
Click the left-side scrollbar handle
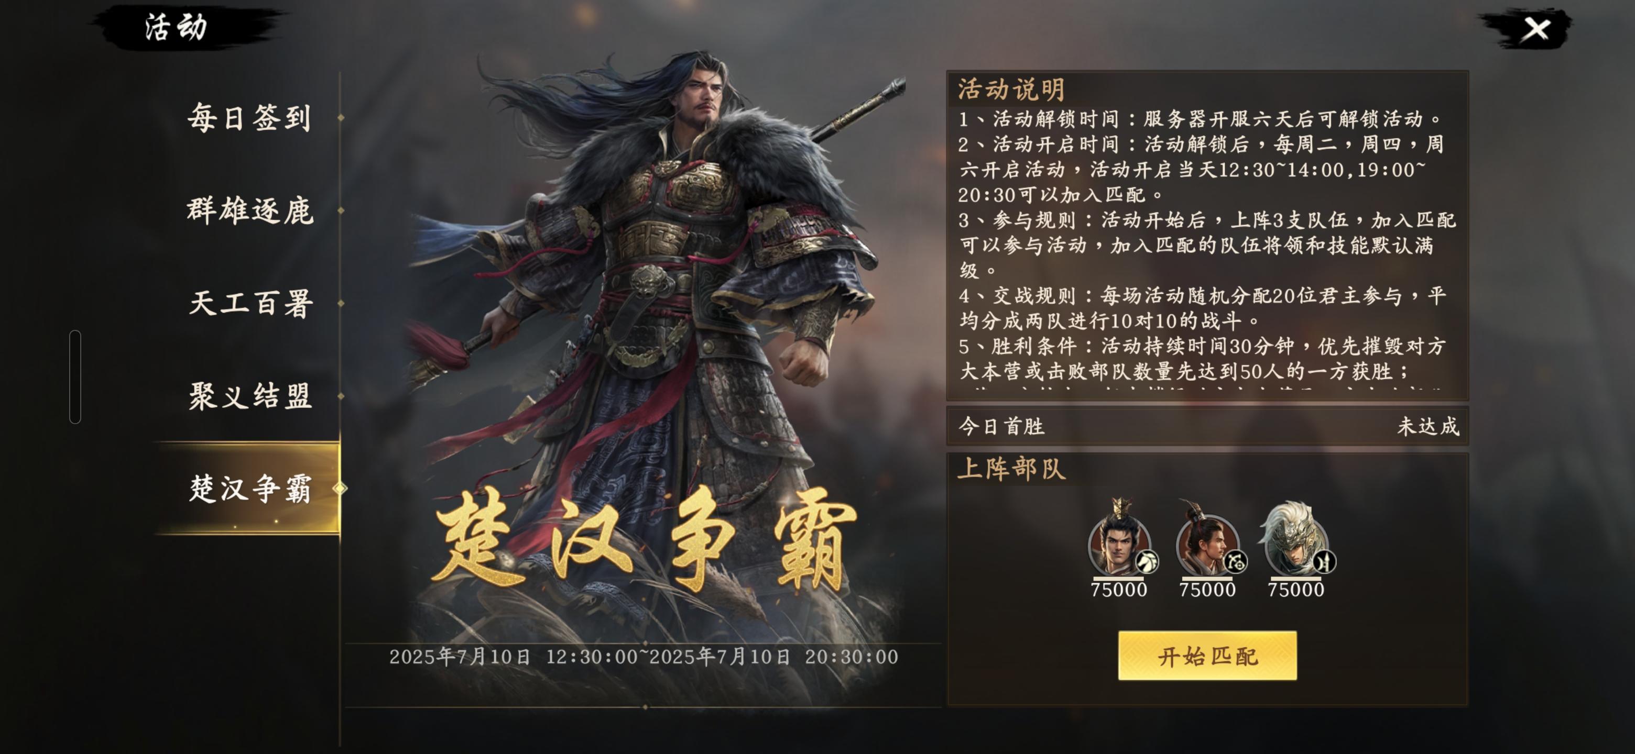(75, 376)
